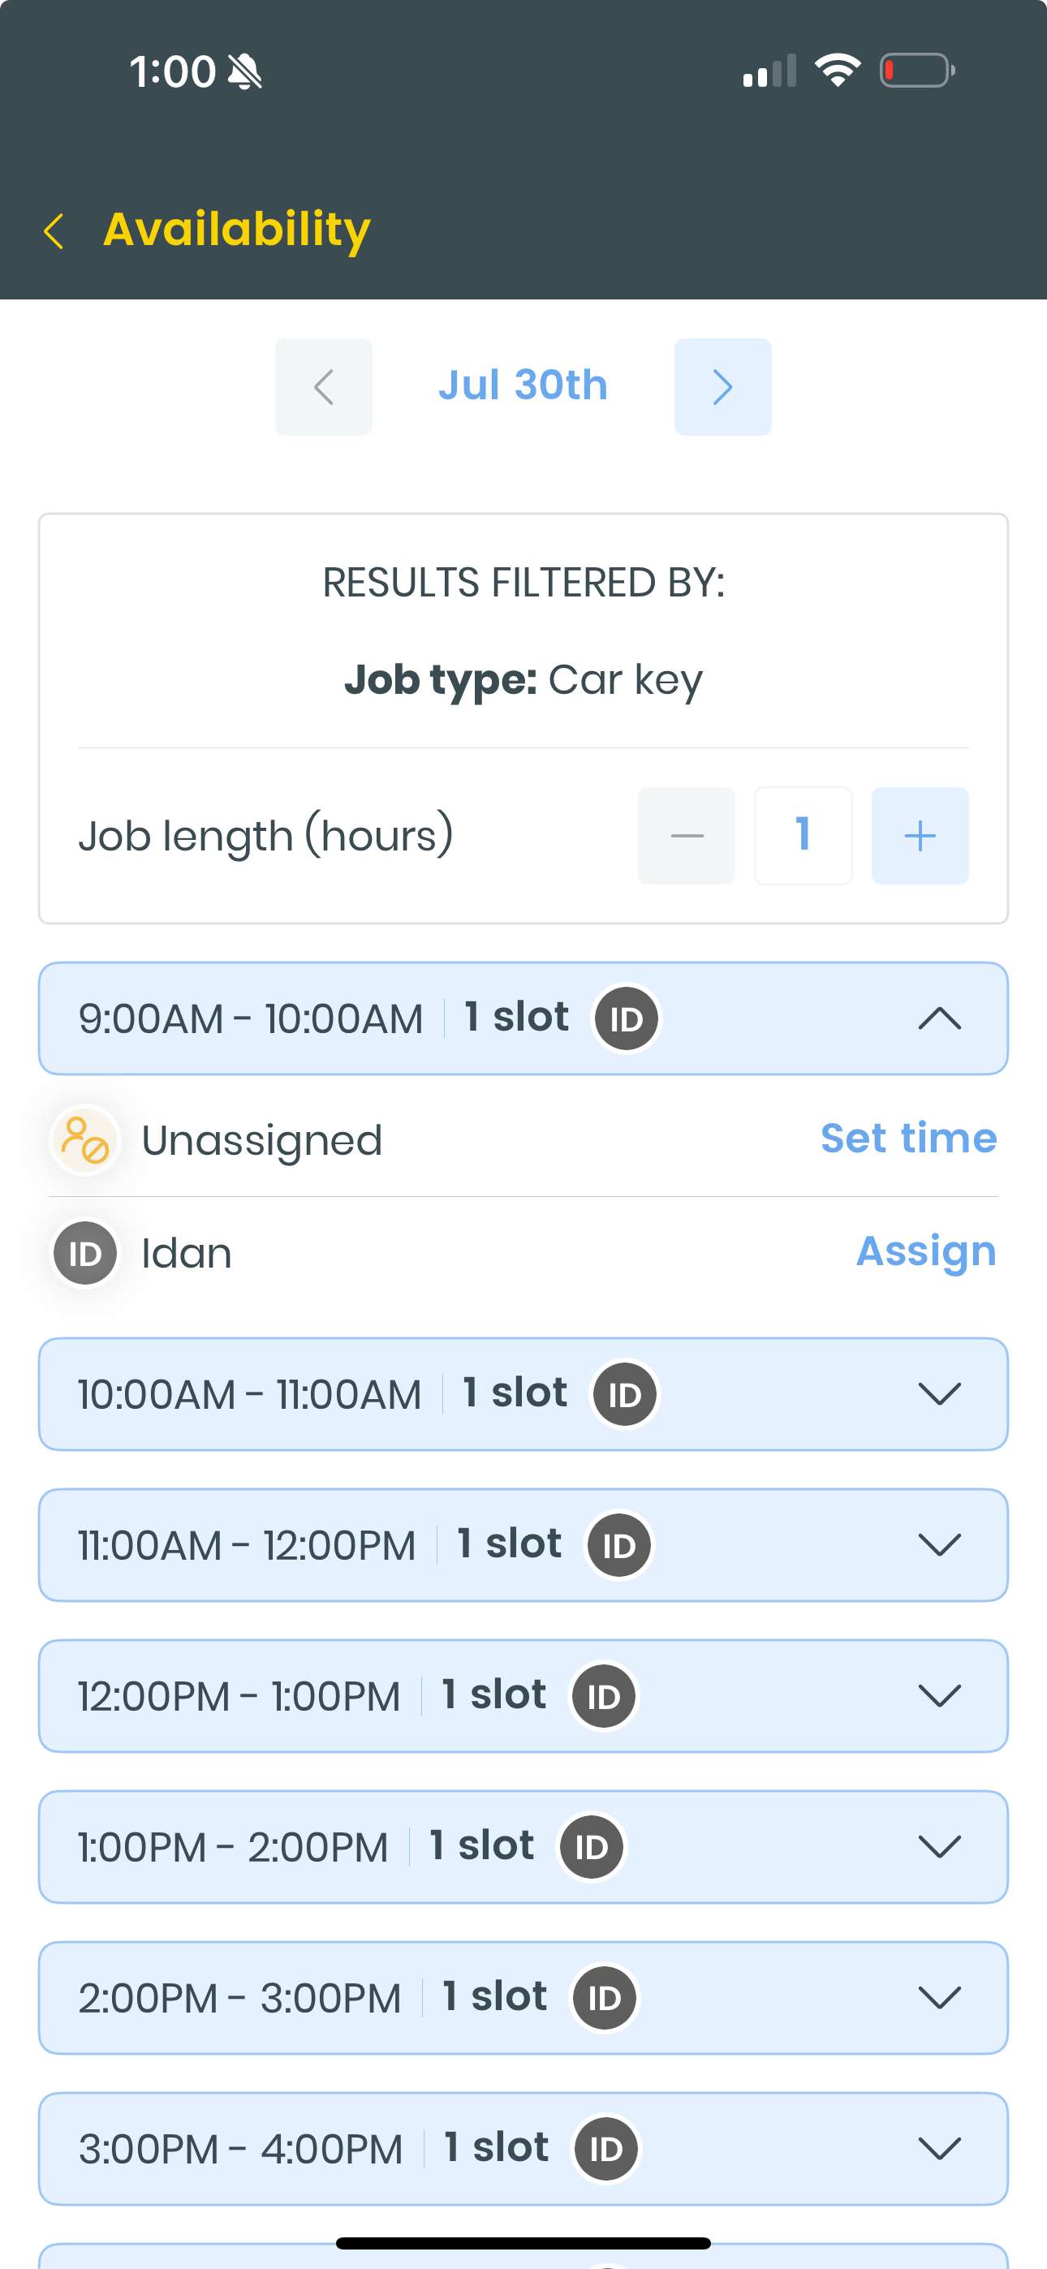This screenshot has height=2269, width=1047.
Task: Tap Set time for Unassigned
Action: click(x=909, y=1138)
